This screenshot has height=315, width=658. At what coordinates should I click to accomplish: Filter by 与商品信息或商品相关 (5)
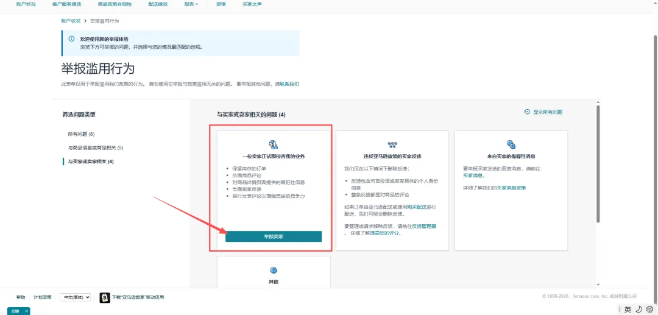pos(95,147)
